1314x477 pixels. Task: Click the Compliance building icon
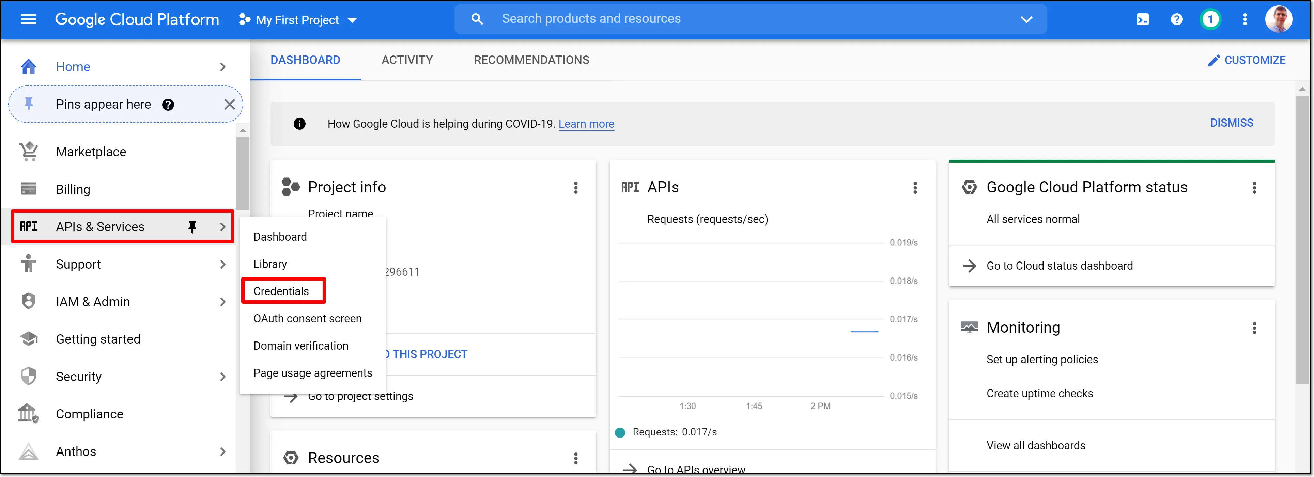(29, 414)
